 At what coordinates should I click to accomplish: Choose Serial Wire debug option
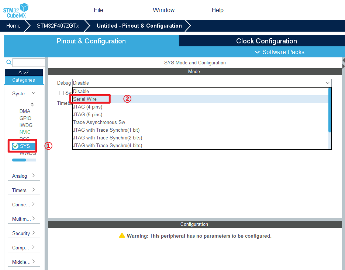200,99
